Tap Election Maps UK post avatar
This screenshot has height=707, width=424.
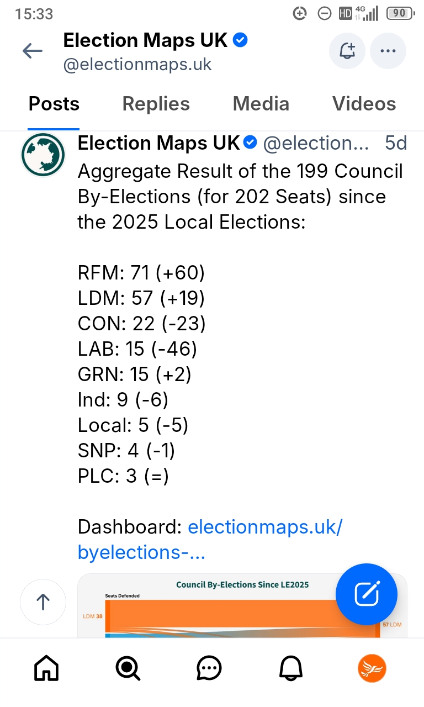pos(43,155)
